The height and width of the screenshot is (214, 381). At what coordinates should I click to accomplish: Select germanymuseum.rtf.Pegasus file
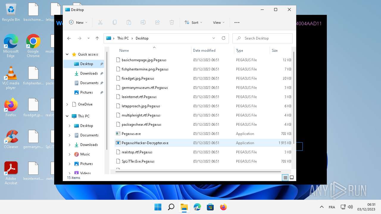tap(203, 88)
